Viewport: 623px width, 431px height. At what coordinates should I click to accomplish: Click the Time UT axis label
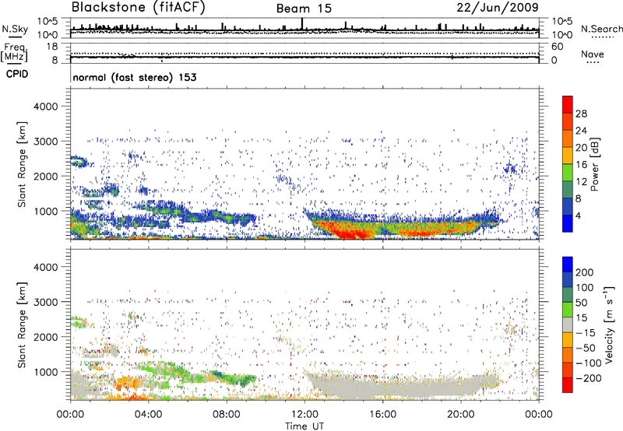coord(304,426)
